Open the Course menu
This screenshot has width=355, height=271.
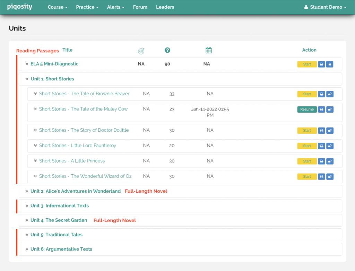[x=58, y=7]
